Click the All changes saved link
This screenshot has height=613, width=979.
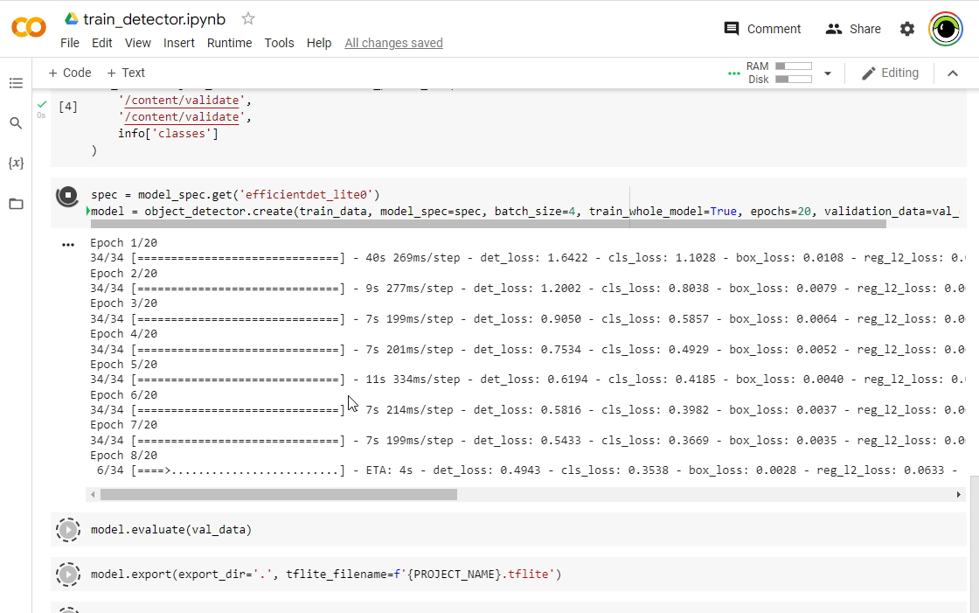(393, 43)
